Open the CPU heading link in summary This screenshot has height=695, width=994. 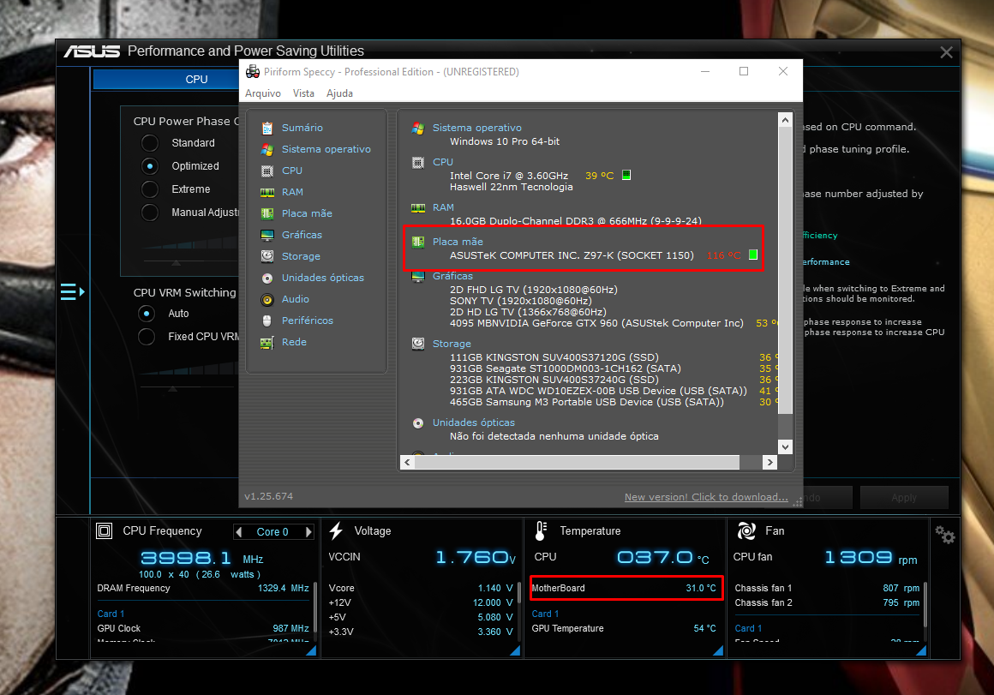[442, 162]
